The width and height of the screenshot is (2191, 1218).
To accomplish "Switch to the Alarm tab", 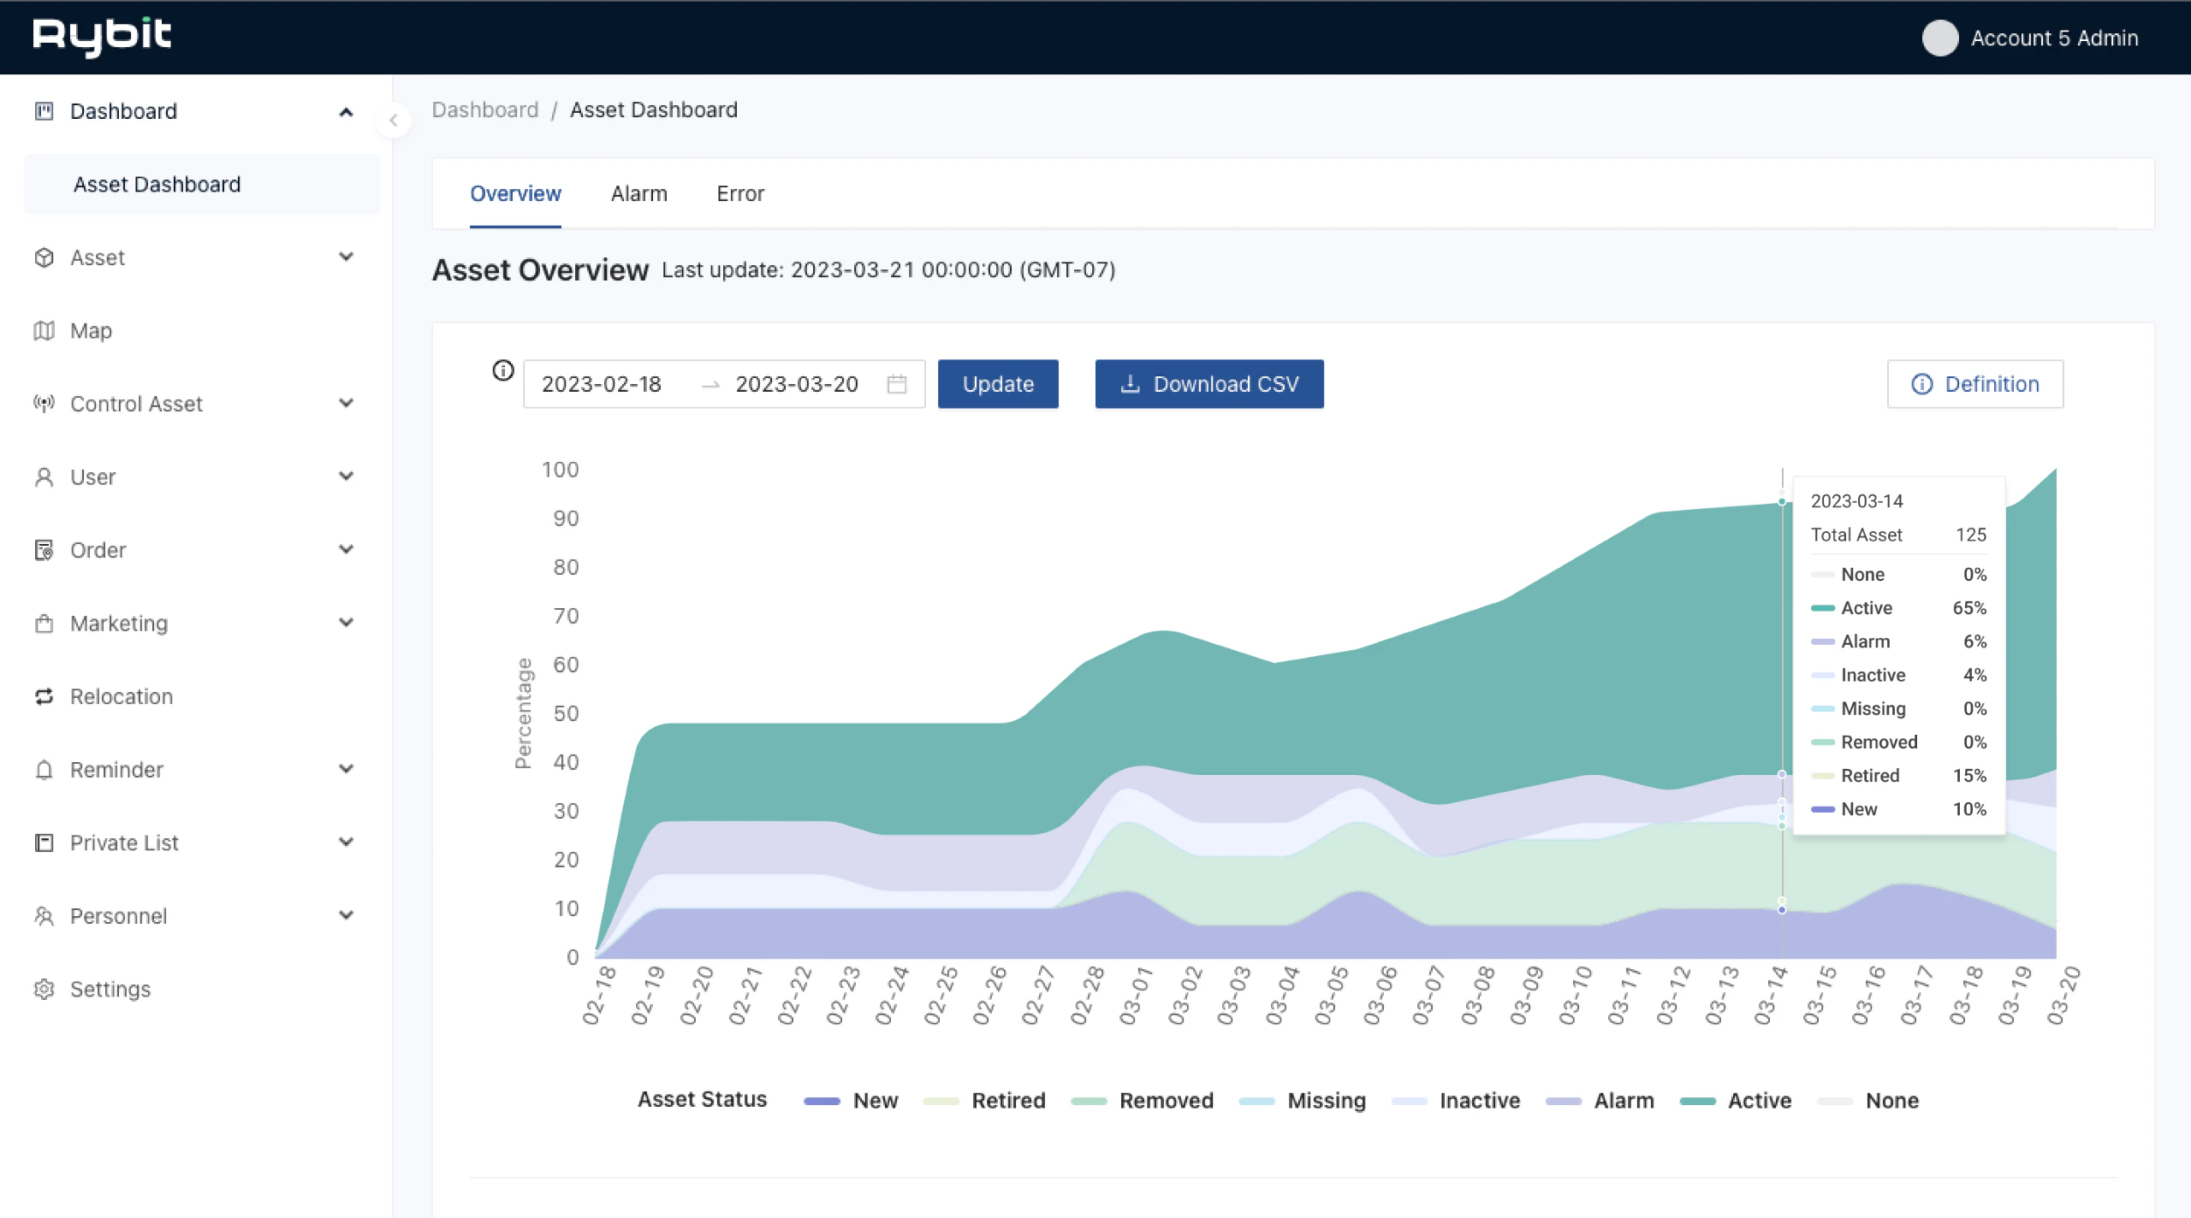I will (639, 194).
